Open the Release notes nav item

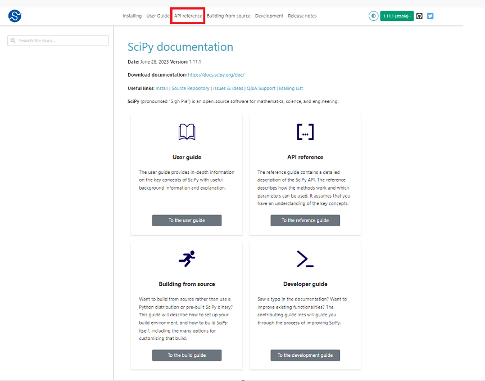302,16
